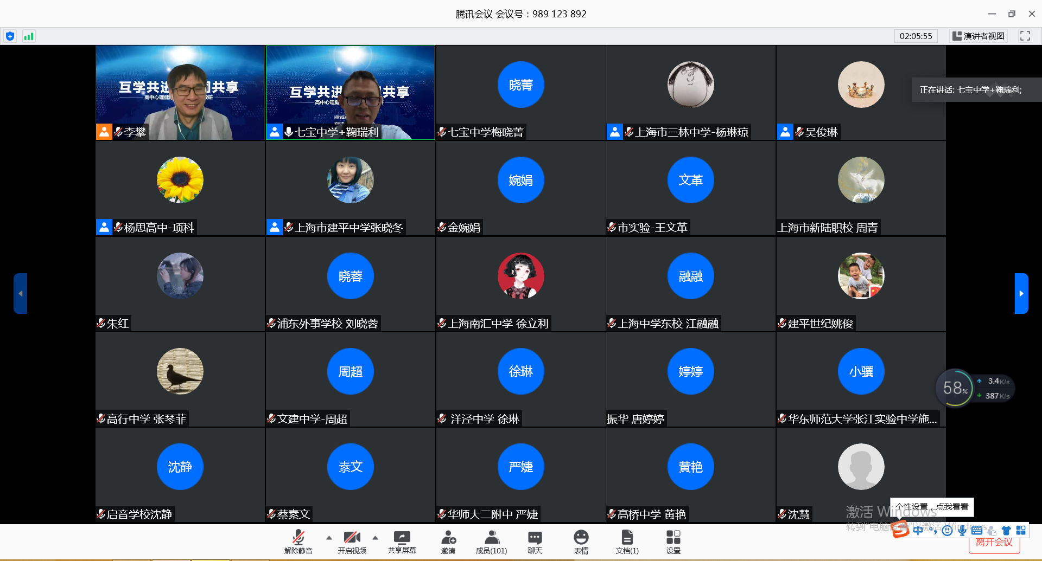Screen dimensions: 1042x561
Task: Click sunflower avatar of 杨思高中-项科
Action: (180, 180)
